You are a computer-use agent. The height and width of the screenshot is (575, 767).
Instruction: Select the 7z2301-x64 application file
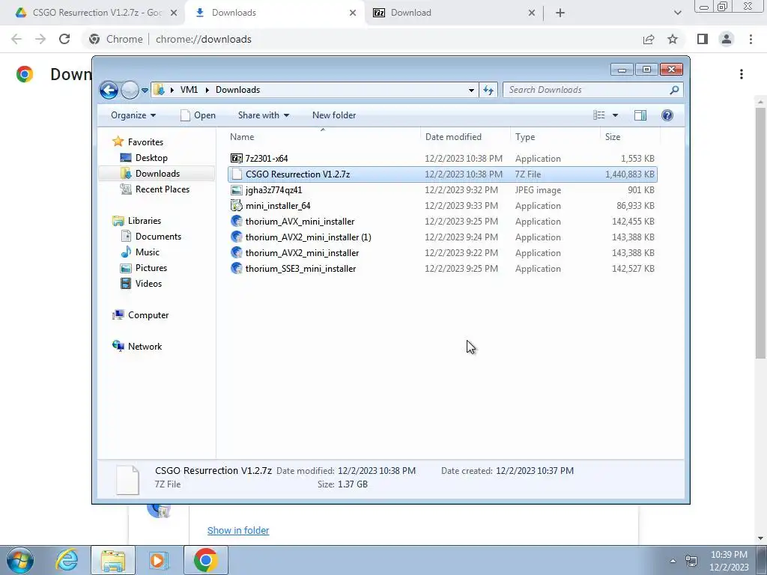tap(442, 159)
